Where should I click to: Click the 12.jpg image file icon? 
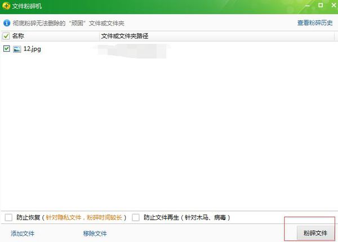pos(17,49)
